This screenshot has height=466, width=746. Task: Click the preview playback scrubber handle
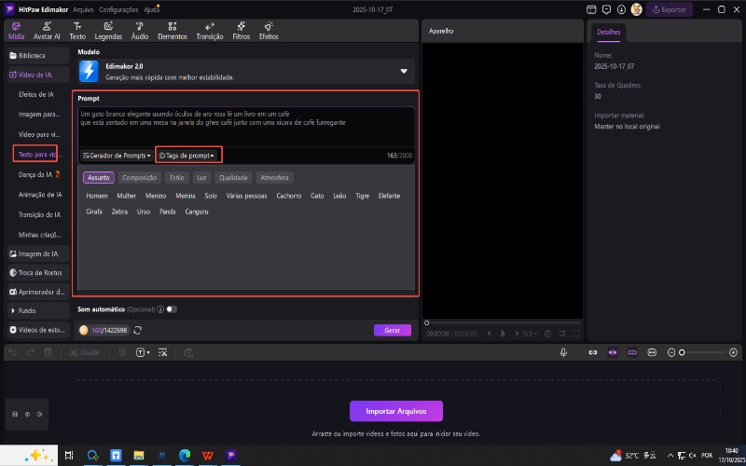click(427, 322)
